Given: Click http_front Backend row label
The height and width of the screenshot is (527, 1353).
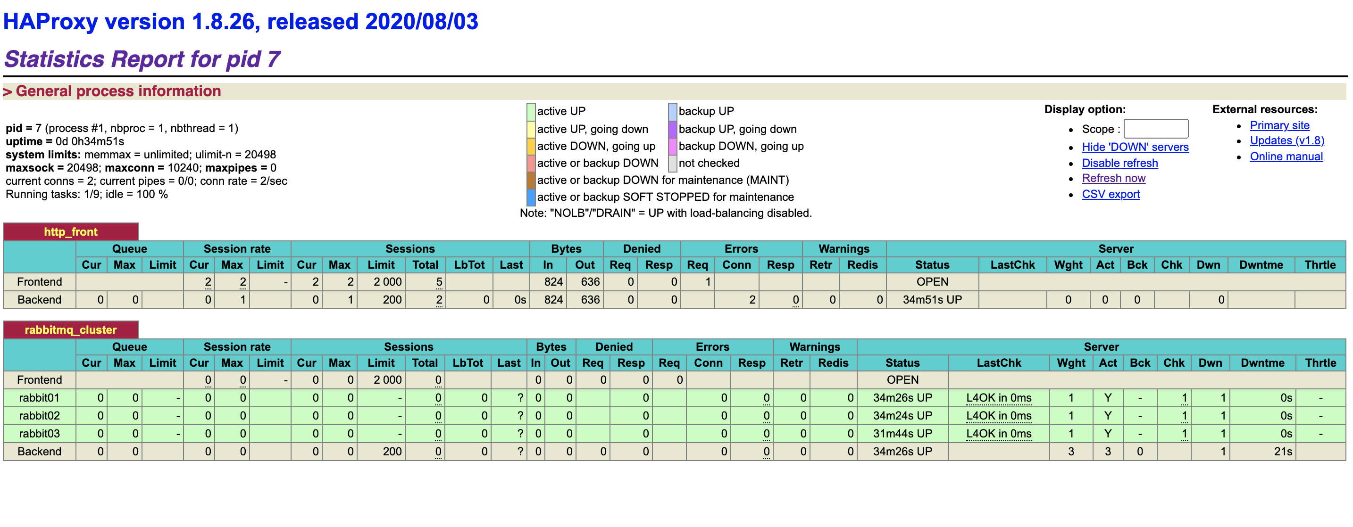Looking at the screenshot, I should click(40, 300).
